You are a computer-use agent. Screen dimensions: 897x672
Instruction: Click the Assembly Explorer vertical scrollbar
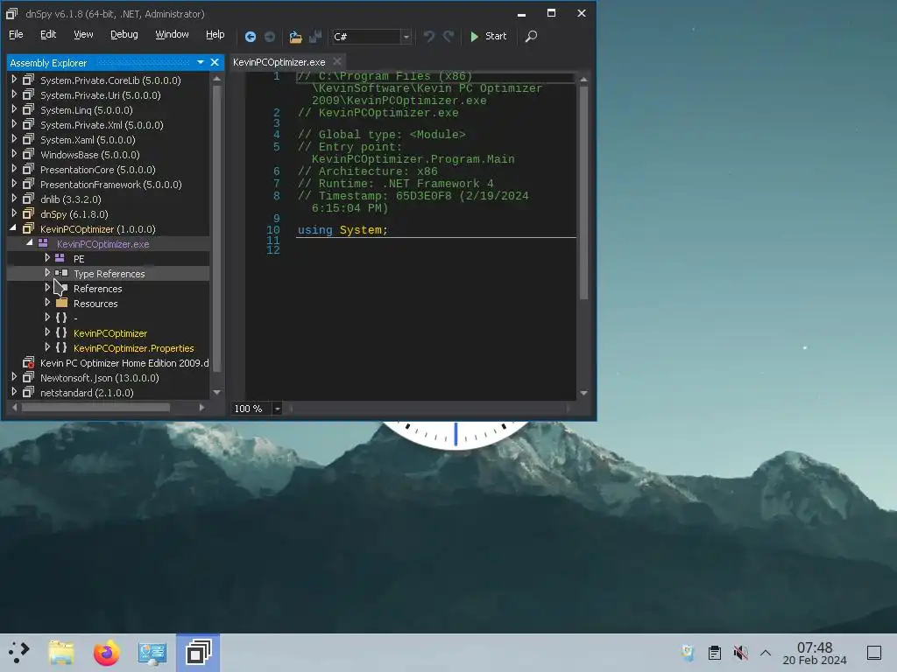(217, 228)
